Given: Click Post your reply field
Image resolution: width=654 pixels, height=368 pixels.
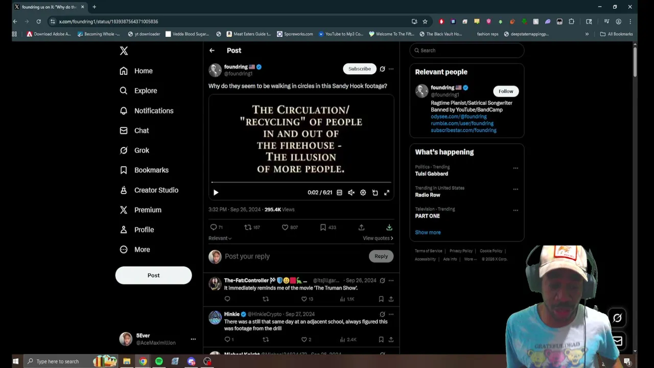Looking at the screenshot, I should [x=295, y=257].
